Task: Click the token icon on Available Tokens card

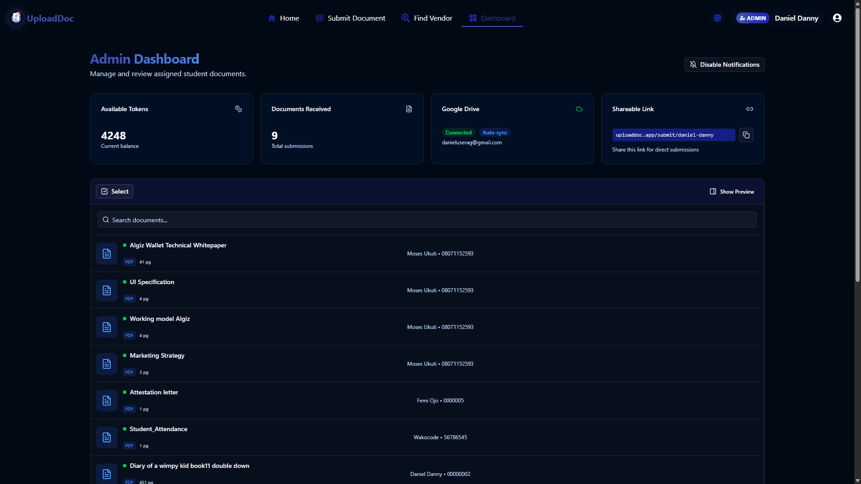Action: [238, 109]
